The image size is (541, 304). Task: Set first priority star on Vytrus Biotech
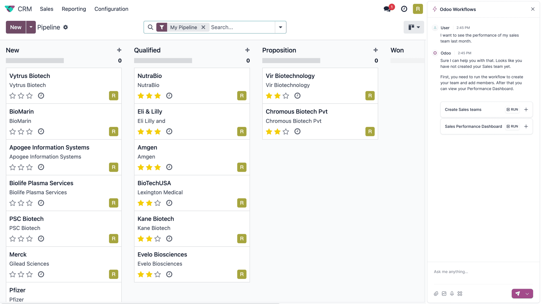click(x=13, y=96)
